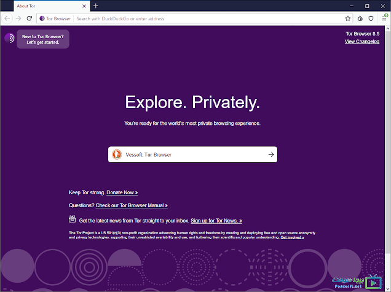The width and height of the screenshot is (391, 292).
Task: Close the Tor Browser window
Action: point(383,6)
